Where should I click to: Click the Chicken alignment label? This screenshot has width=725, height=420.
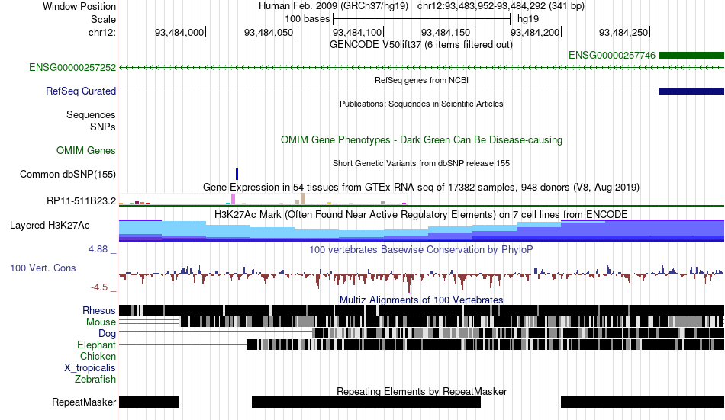(x=98, y=356)
